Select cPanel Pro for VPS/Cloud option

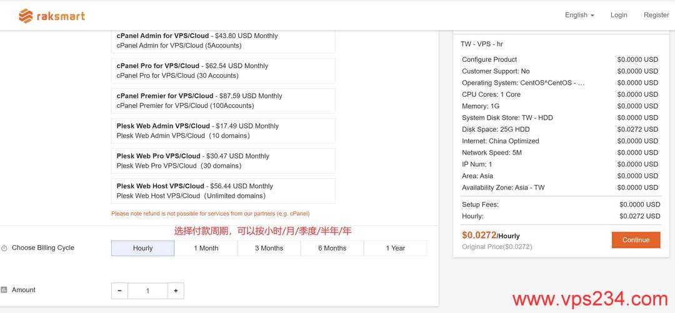pyautogui.click(x=223, y=71)
